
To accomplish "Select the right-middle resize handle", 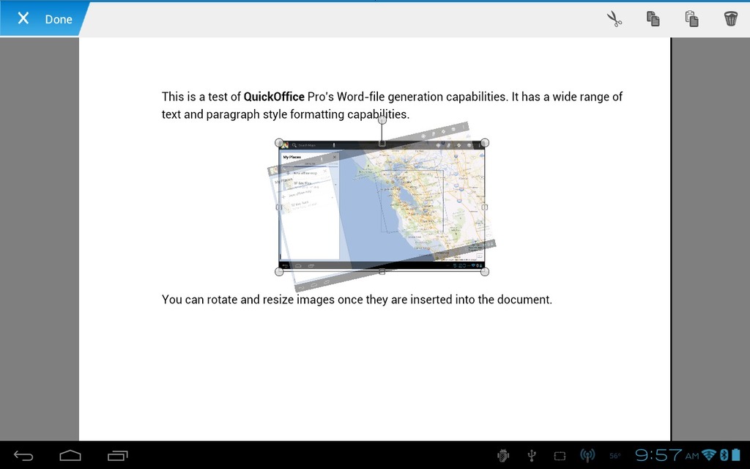I will click(485, 207).
